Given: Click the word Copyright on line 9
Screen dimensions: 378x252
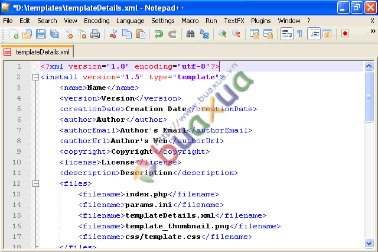Looking at the screenshot, I should [132, 151].
